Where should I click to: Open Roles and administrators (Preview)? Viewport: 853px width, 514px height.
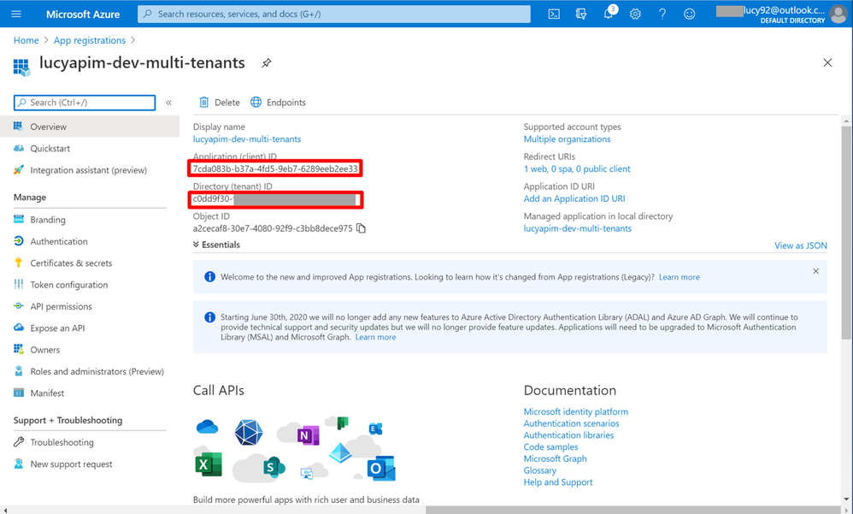(x=90, y=371)
